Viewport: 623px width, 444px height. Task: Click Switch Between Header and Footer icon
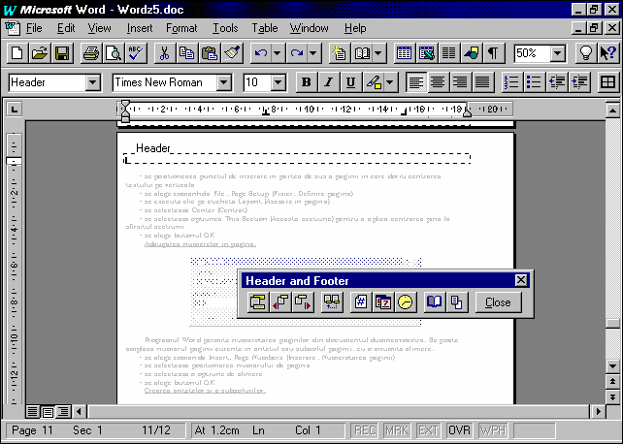tap(258, 302)
